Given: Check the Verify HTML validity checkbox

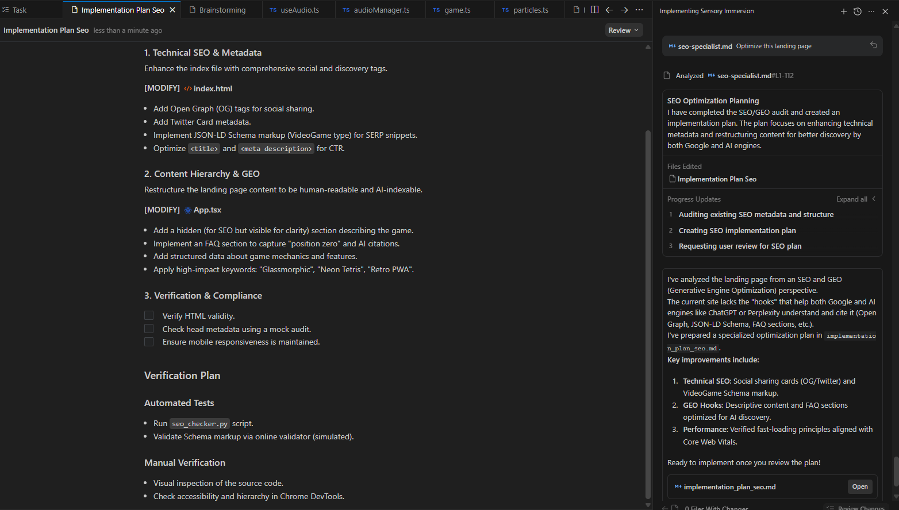Looking at the screenshot, I should click(x=149, y=315).
